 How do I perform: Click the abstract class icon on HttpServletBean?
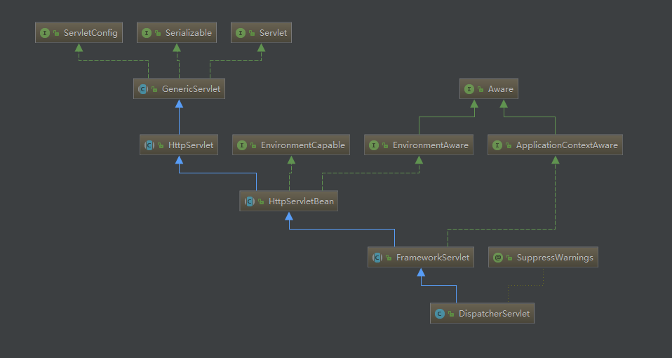(249, 201)
